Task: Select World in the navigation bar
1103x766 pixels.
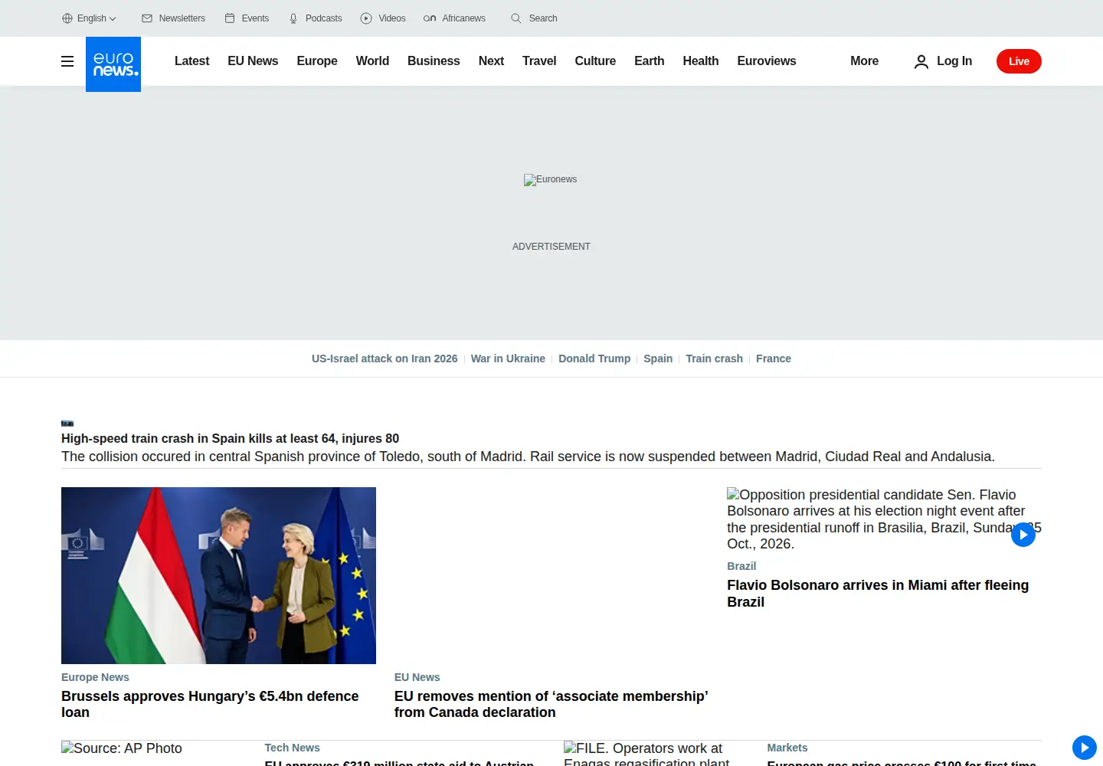Action: point(372,61)
